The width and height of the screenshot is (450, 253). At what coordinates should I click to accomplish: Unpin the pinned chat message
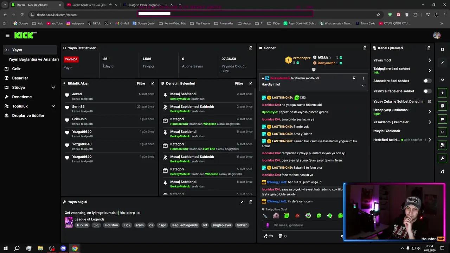pyautogui.click(x=354, y=78)
